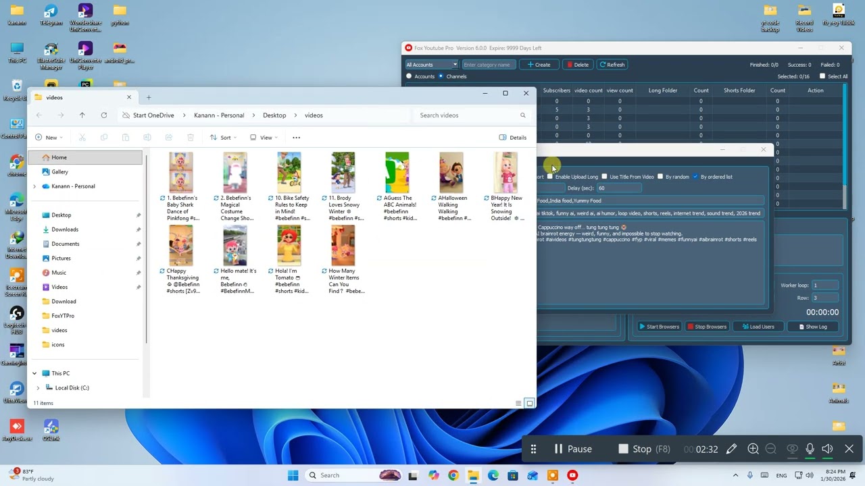Expand Kanann - Personal in the sidebar

coord(34,186)
